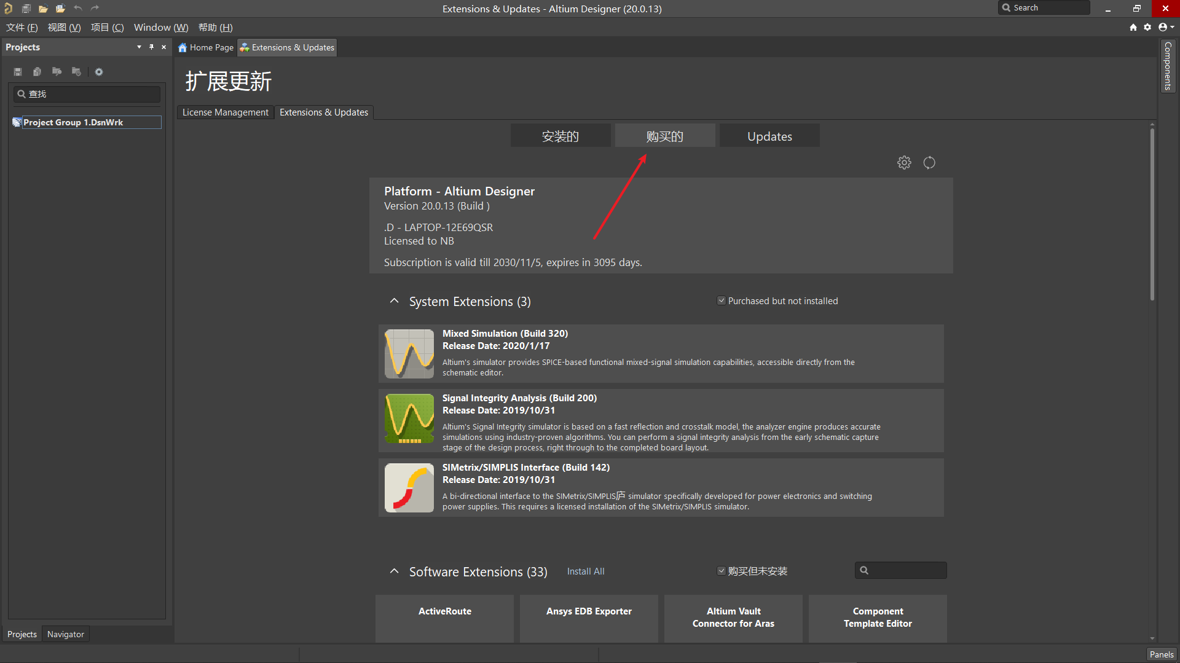Open Projects panel settings gear
Image resolution: width=1180 pixels, height=663 pixels.
point(99,72)
